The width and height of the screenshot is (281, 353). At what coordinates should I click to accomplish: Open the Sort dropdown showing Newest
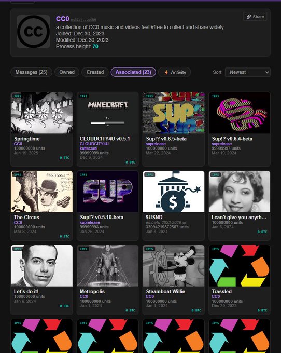click(247, 72)
